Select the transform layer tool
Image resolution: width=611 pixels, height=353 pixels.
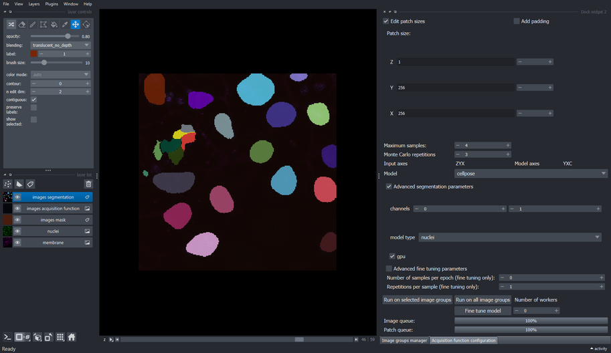86,25
